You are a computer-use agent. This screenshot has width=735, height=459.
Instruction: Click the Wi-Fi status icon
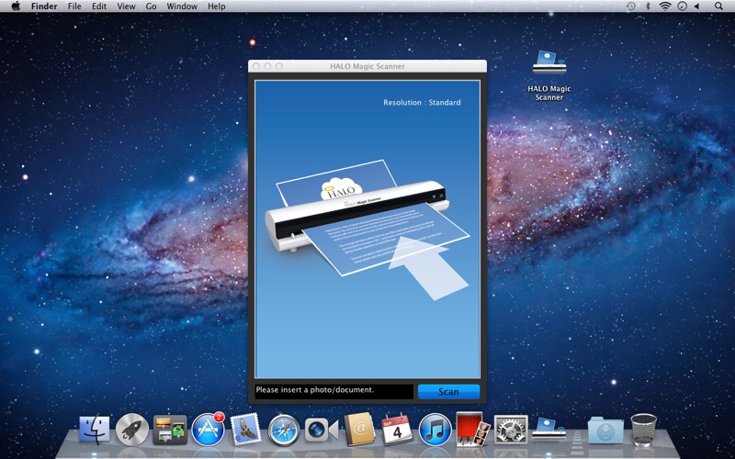click(664, 6)
